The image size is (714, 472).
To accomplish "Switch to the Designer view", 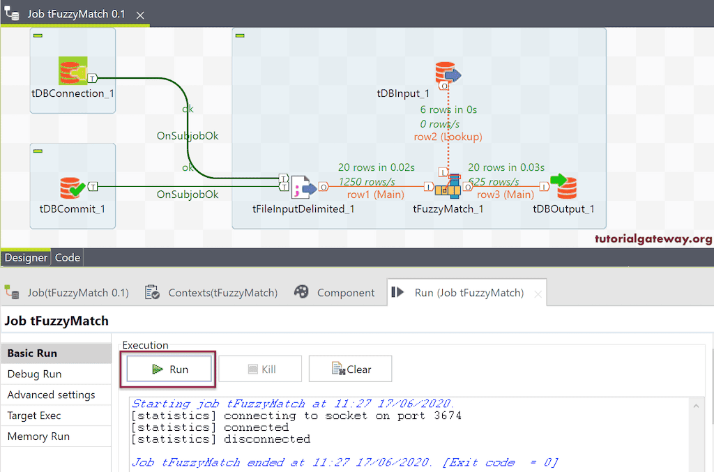I will coord(26,257).
